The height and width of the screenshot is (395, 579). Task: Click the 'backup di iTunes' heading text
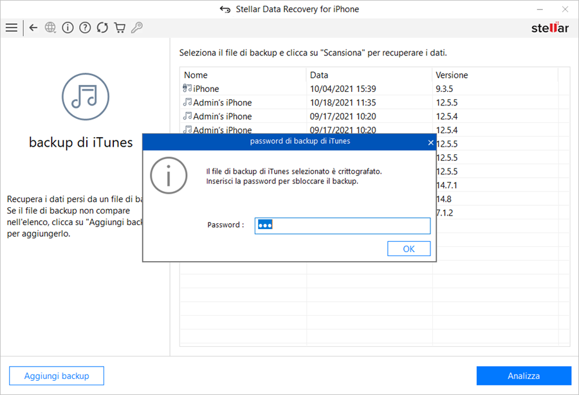pos(81,142)
